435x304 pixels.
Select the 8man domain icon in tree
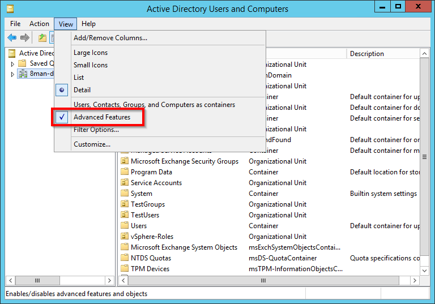click(x=23, y=74)
